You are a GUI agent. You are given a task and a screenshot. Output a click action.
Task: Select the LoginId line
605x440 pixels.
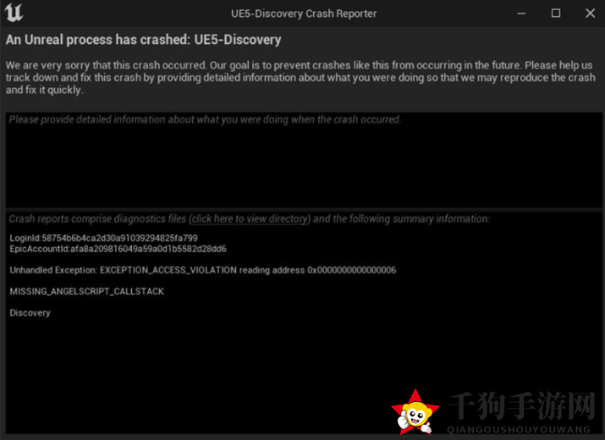click(103, 238)
